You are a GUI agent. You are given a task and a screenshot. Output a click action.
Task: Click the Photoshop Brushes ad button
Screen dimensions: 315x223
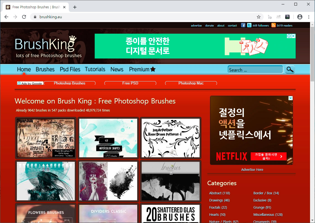coord(70,83)
